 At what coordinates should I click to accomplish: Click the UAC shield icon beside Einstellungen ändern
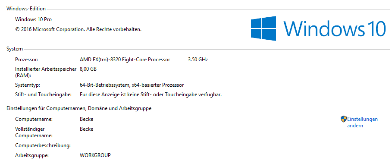[344, 119]
